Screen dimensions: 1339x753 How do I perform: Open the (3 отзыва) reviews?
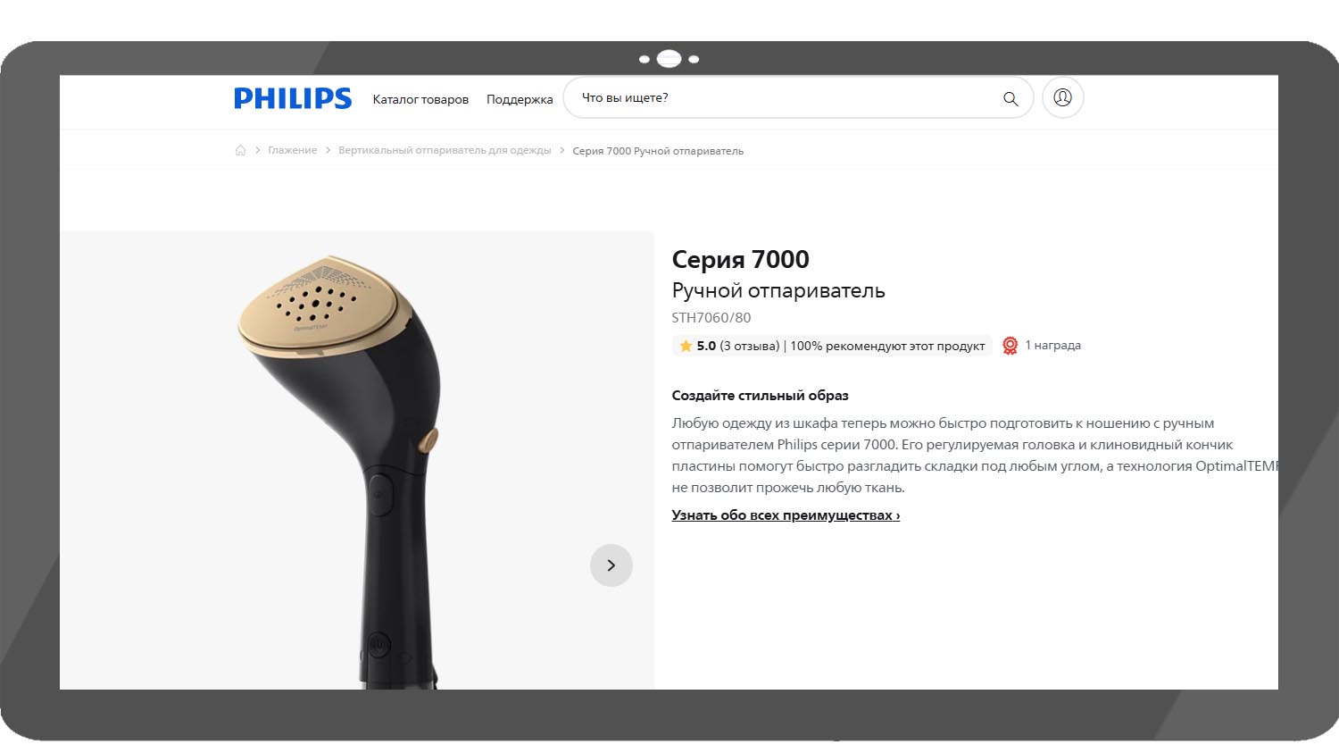750,346
